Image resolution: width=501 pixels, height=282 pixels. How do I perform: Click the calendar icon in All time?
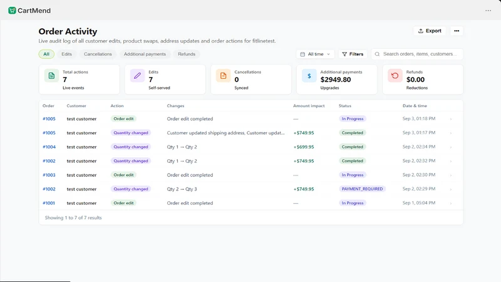click(x=302, y=54)
